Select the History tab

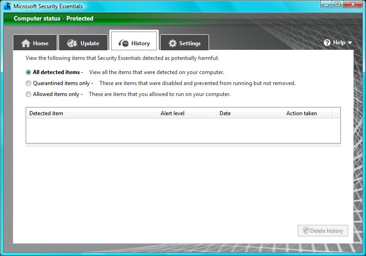(134, 40)
